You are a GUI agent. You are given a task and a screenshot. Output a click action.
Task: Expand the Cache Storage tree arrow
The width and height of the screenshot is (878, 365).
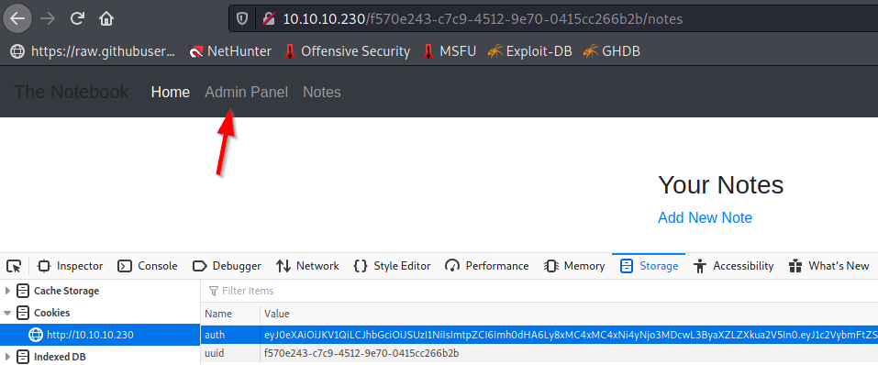tap(7, 291)
